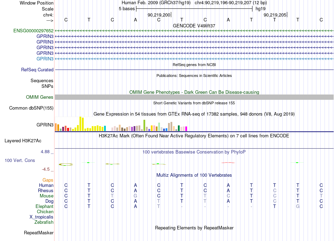
Task: Open the Layered H3K27Ac track label
Action: 23,141
